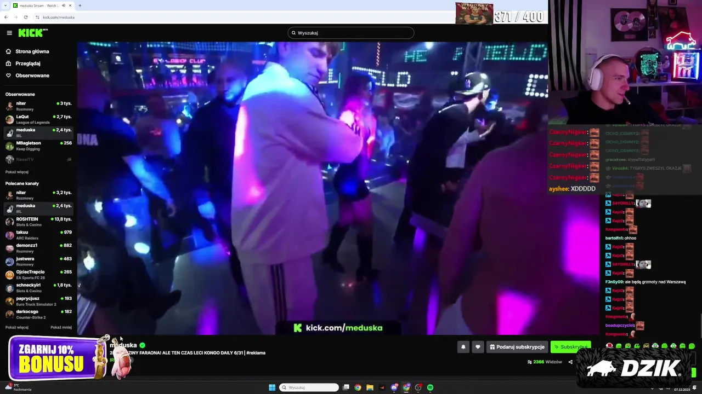
Task: Collapse recommended channels with Pokaż mniej
Action: (61, 327)
